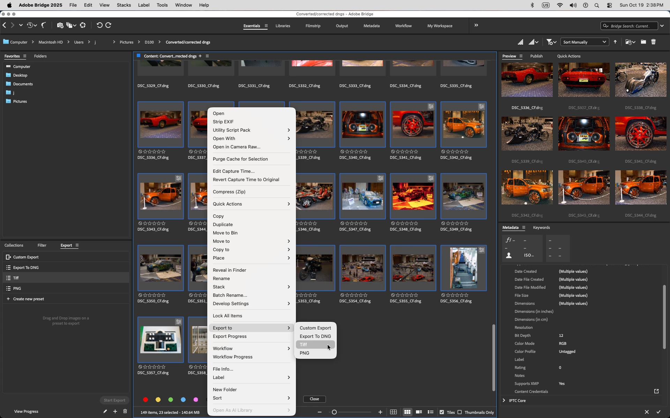Choose Tiff in the Export to submenu
670x418 pixels.
coord(304,345)
